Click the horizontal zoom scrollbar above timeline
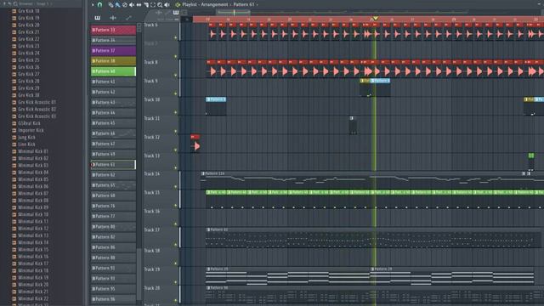This screenshot has height=306, width=544. point(234,13)
